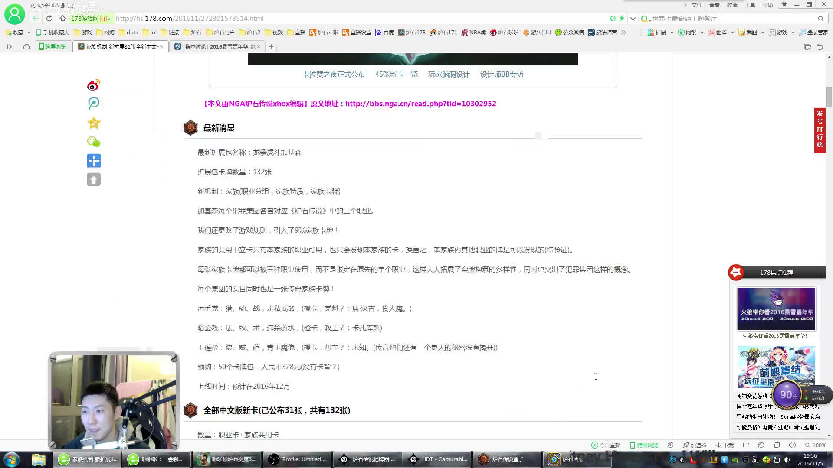Open the NGA original address link
This screenshot has height=468, width=833.
[x=420, y=104]
